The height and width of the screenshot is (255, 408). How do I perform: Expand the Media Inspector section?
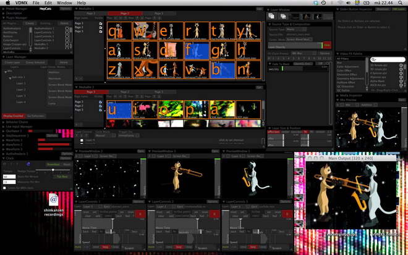[x=338, y=96]
